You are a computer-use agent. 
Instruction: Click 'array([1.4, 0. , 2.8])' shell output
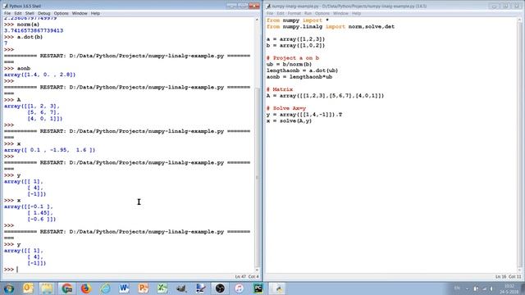(40, 75)
